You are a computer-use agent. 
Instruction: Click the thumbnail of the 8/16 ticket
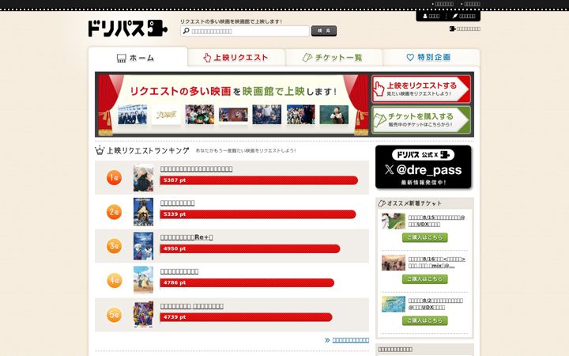393,263
